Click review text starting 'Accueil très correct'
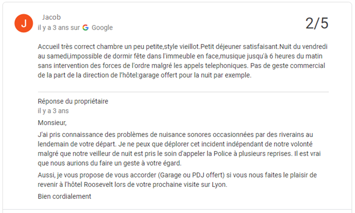Image resolution: width=355 pixels, height=213 pixels. click(x=183, y=47)
